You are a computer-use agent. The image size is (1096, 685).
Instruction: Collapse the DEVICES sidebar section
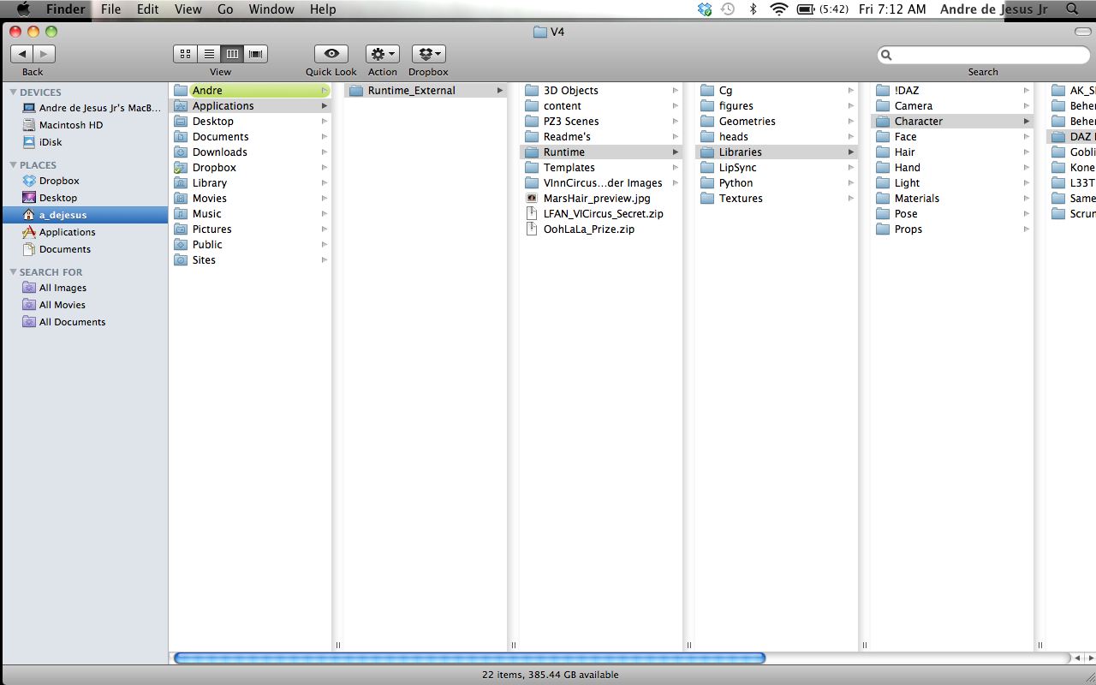[x=14, y=92]
